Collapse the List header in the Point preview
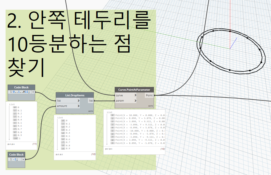The width and height of the screenshot is (271, 175). [x=110, y=112]
